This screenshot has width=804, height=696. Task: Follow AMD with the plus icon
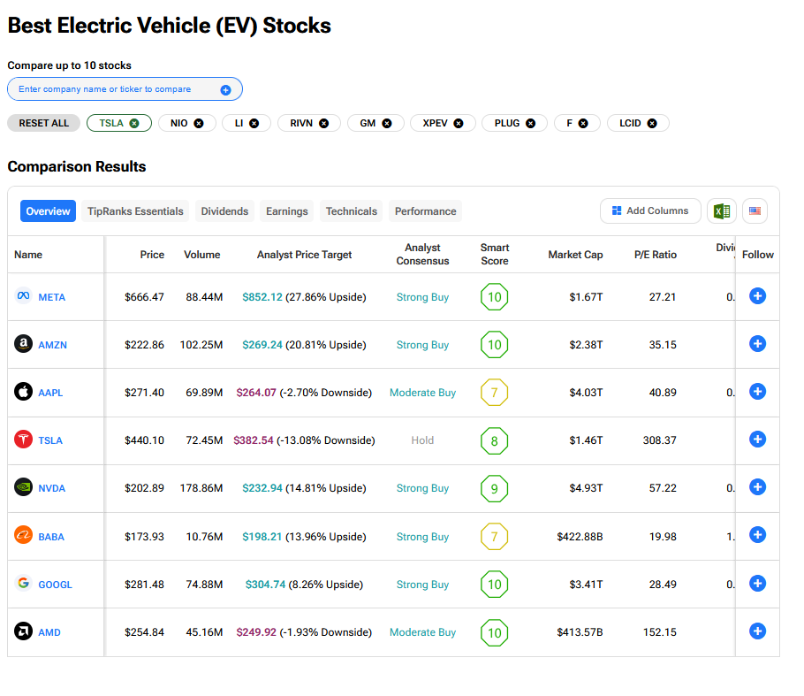757,631
